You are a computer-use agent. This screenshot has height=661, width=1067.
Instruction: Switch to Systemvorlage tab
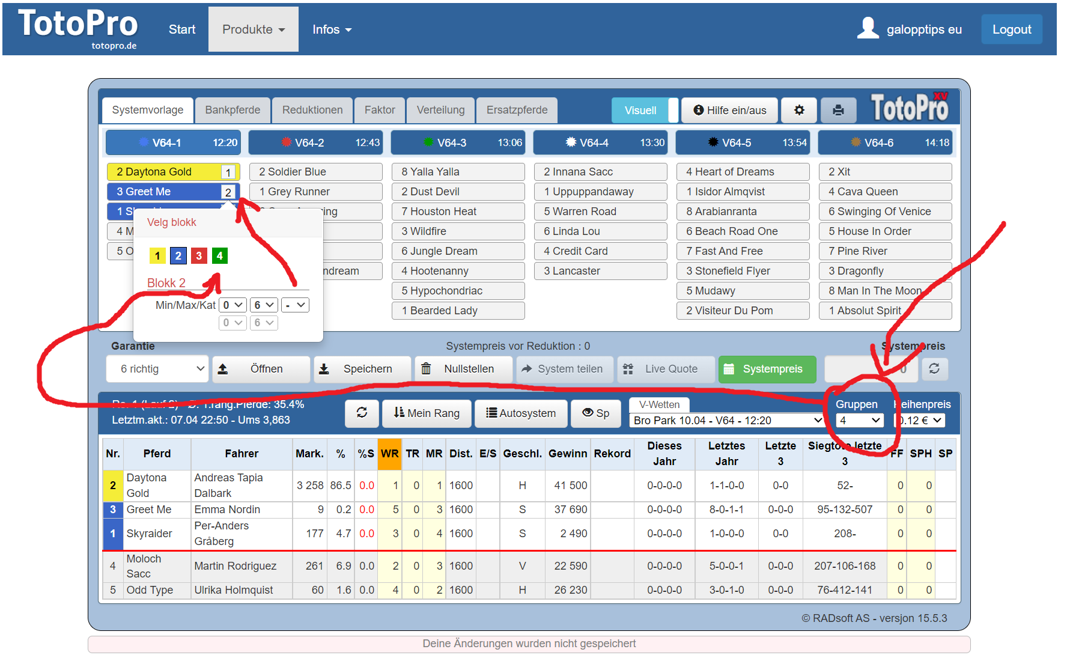click(x=148, y=110)
